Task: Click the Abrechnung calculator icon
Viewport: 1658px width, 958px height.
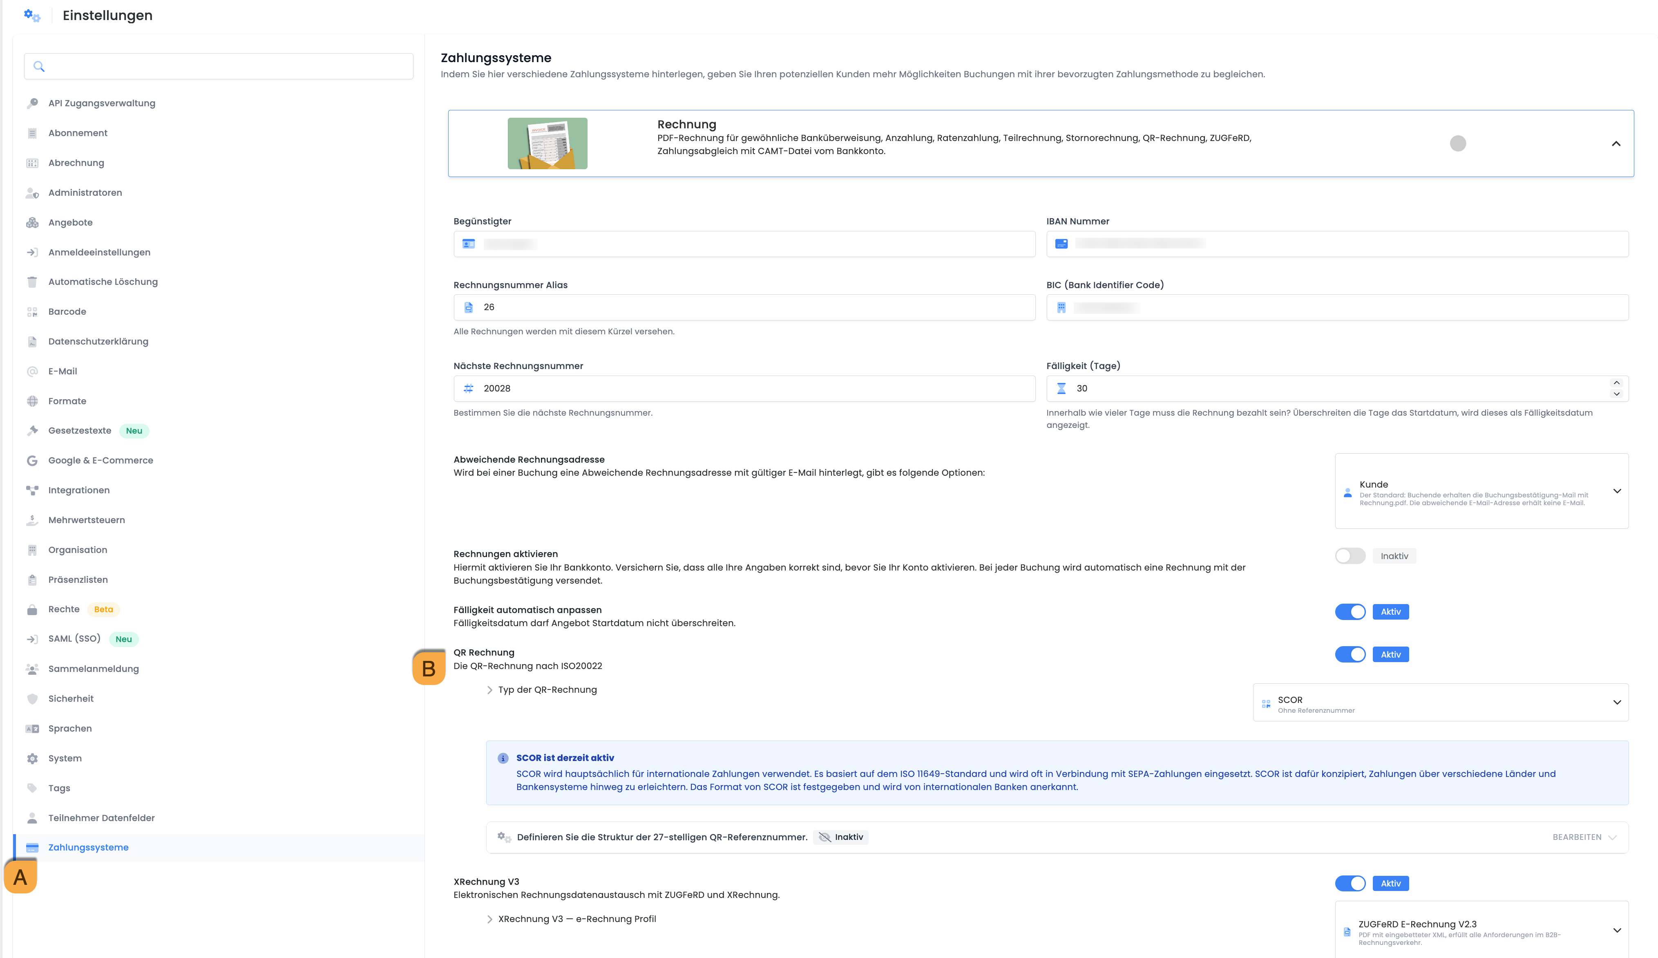Action: (x=32, y=163)
